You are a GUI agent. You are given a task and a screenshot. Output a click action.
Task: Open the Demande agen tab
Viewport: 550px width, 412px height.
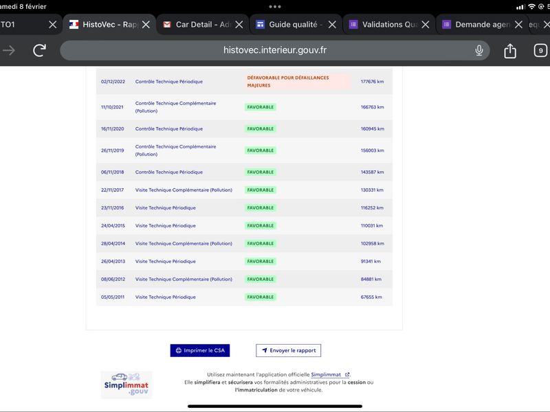tap(478, 25)
